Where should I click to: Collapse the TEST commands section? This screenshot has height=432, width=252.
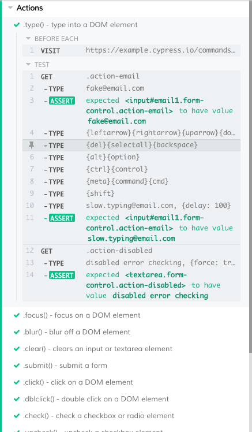pos(28,65)
